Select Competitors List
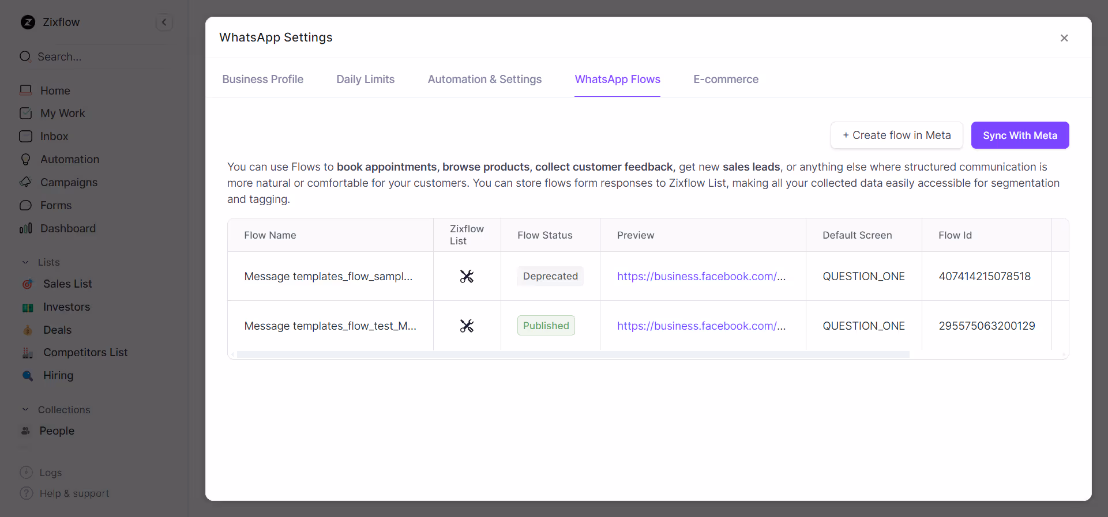 pos(85,352)
